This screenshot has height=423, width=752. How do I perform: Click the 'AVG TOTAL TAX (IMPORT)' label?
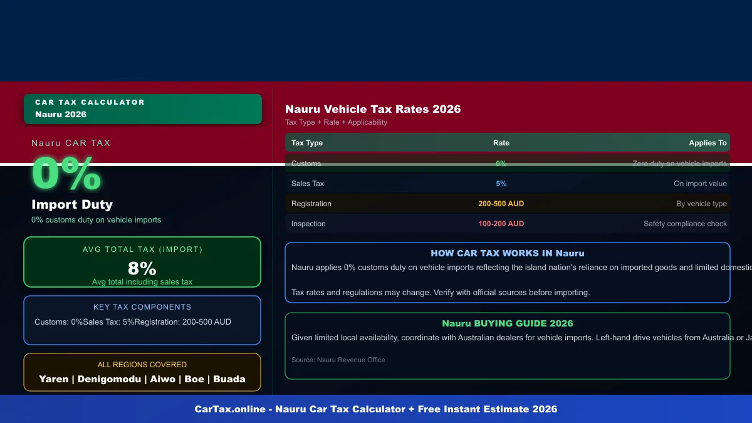pyautogui.click(x=142, y=249)
